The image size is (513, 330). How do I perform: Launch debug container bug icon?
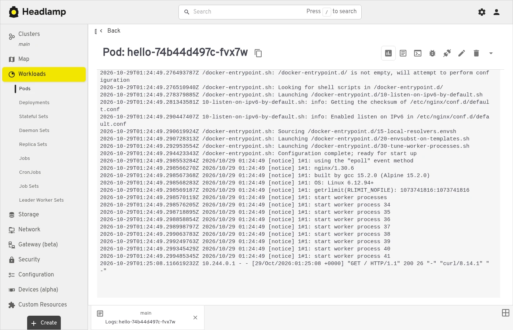point(432,53)
